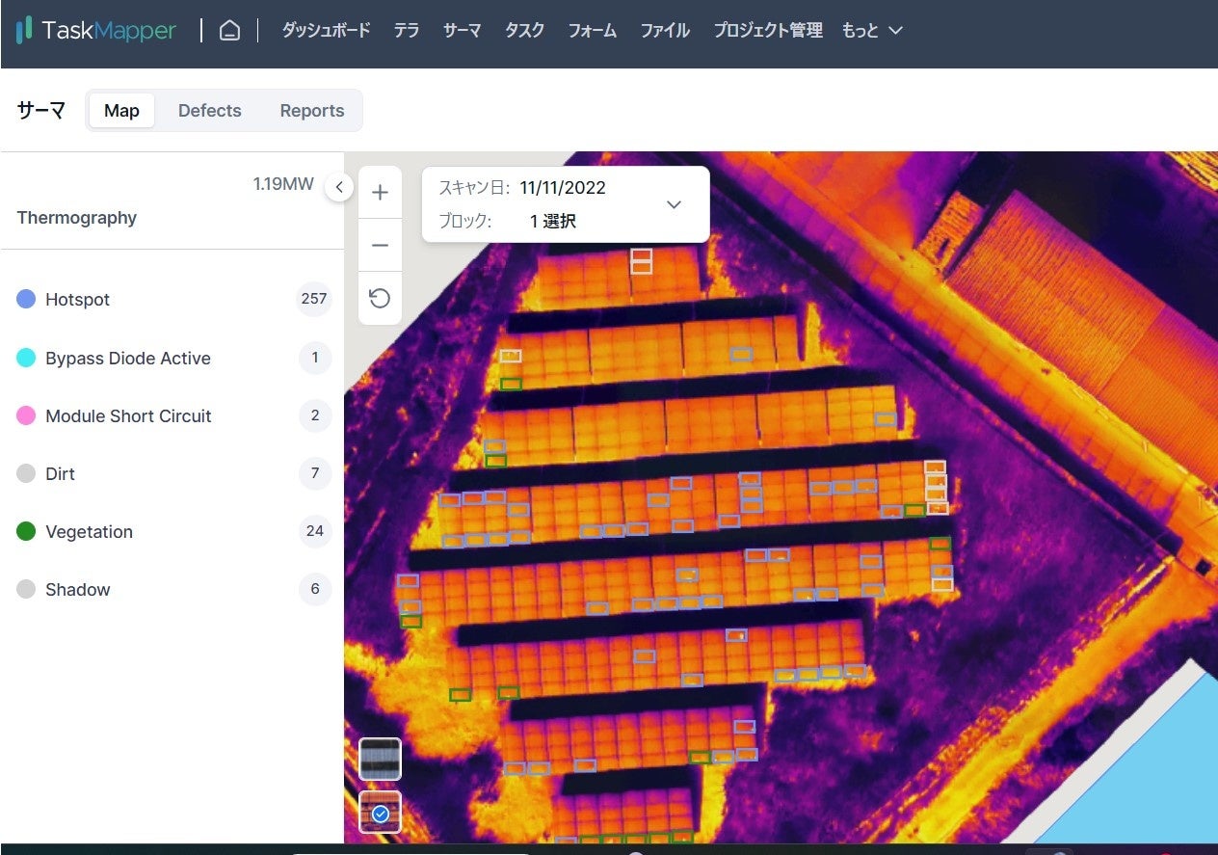Switch to the Map tab
The height and width of the screenshot is (855, 1218).
coord(121,111)
